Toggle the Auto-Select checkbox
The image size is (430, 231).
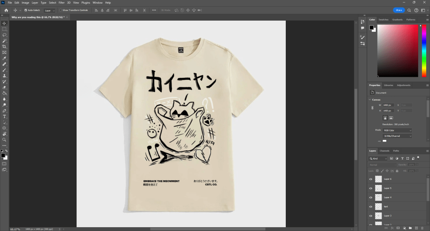(x=26, y=10)
